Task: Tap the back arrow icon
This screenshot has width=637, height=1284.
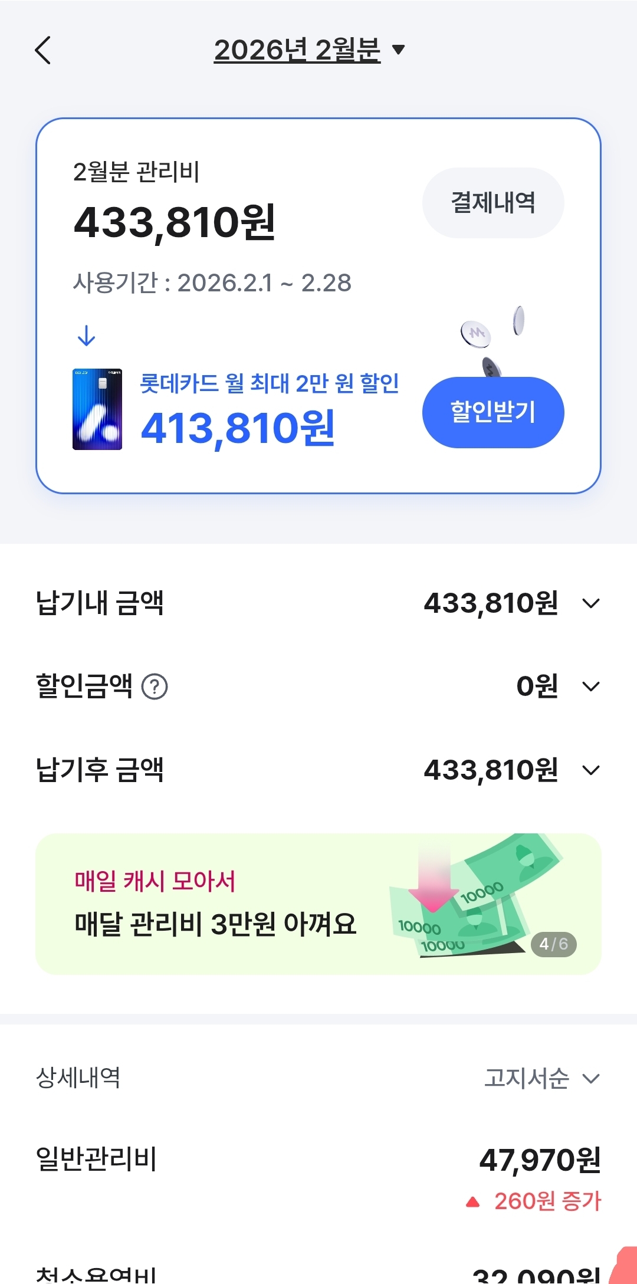Action: coord(43,50)
